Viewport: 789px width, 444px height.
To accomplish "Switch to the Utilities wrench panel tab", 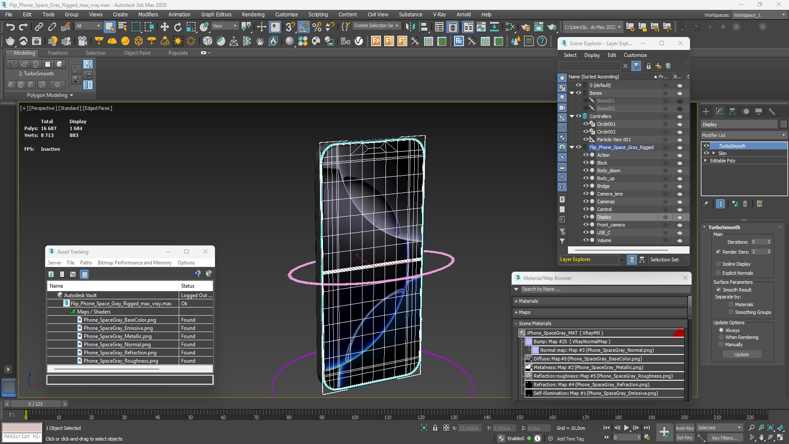I will [x=772, y=111].
